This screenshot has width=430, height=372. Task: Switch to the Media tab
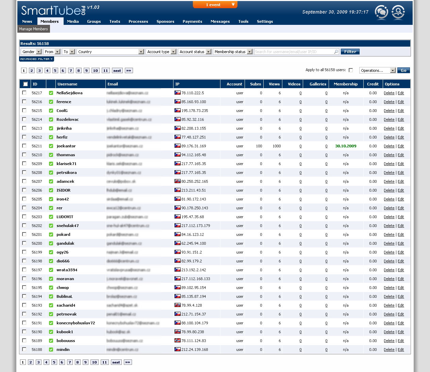pos(73,21)
